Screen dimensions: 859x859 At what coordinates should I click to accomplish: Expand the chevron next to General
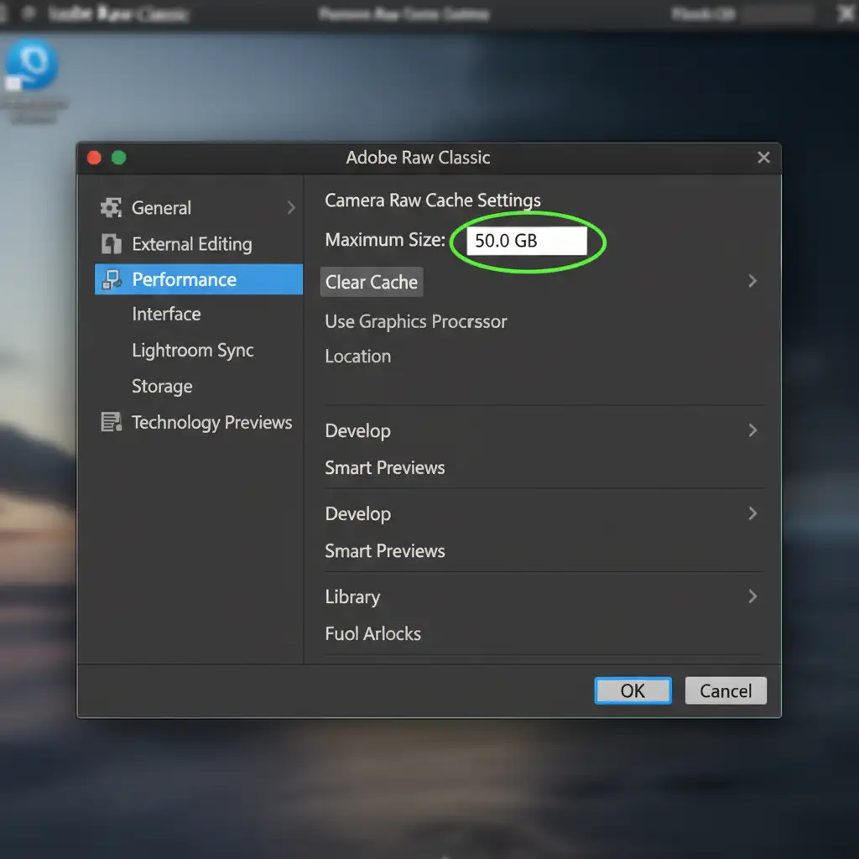point(291,207)
